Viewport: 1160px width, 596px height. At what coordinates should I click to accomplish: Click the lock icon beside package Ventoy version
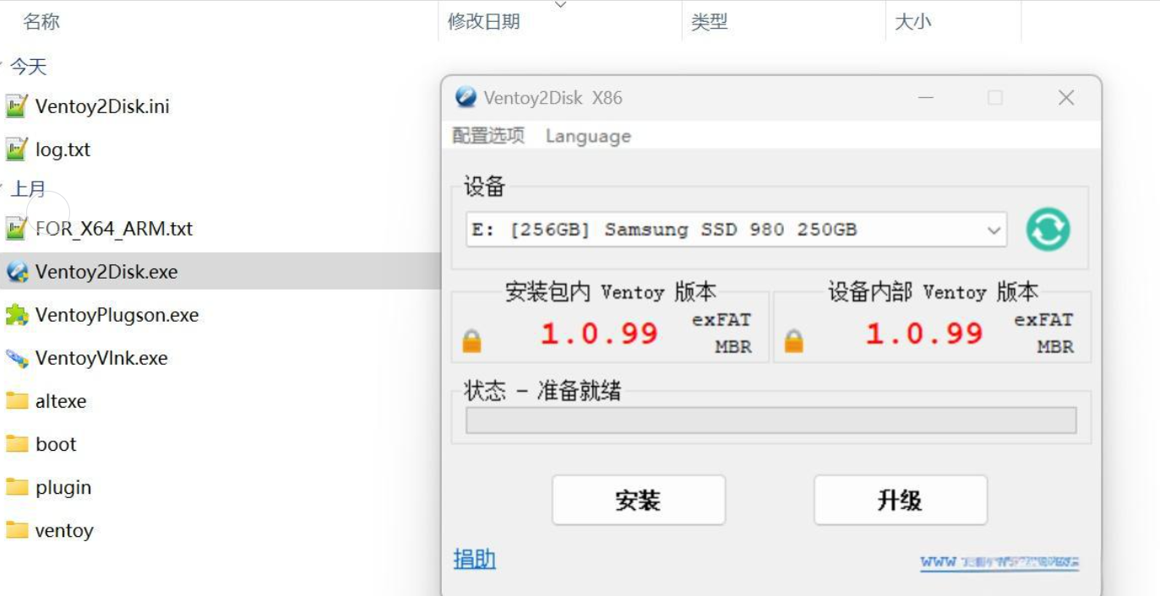pos(471,341)
